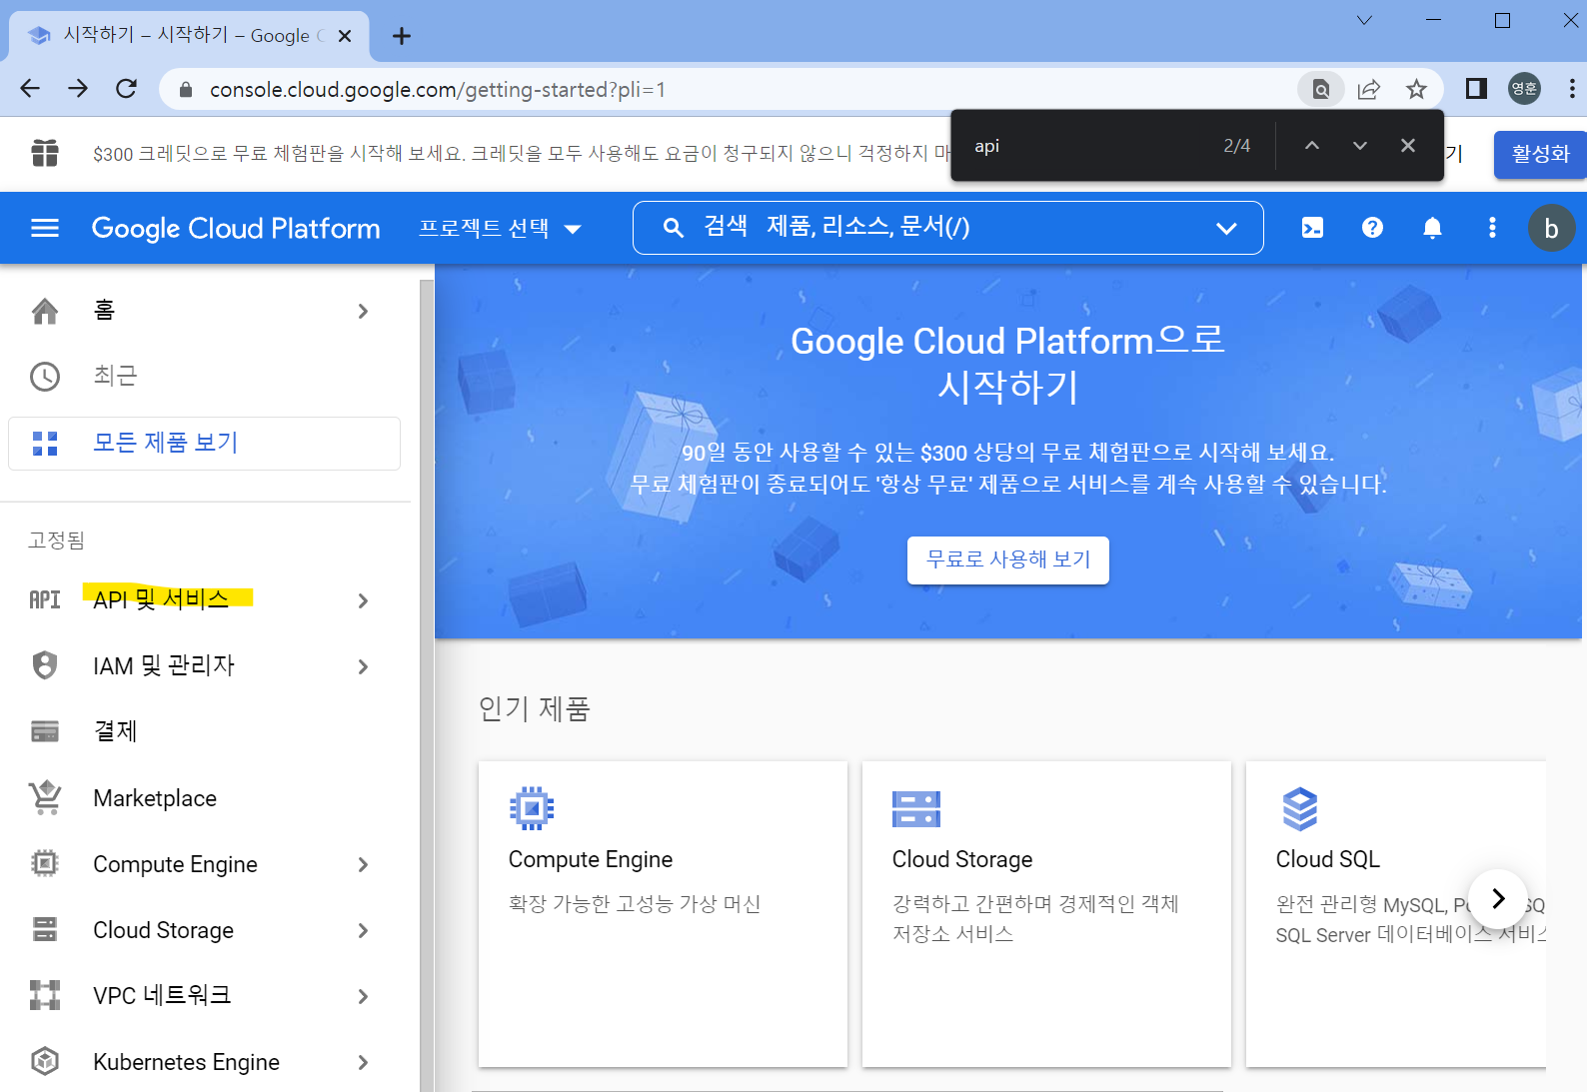Image resolution: width=1587 pixels, height=1092 pixels.
Task: Click the find-in-page text field
Action: [x=1089, y=146]
